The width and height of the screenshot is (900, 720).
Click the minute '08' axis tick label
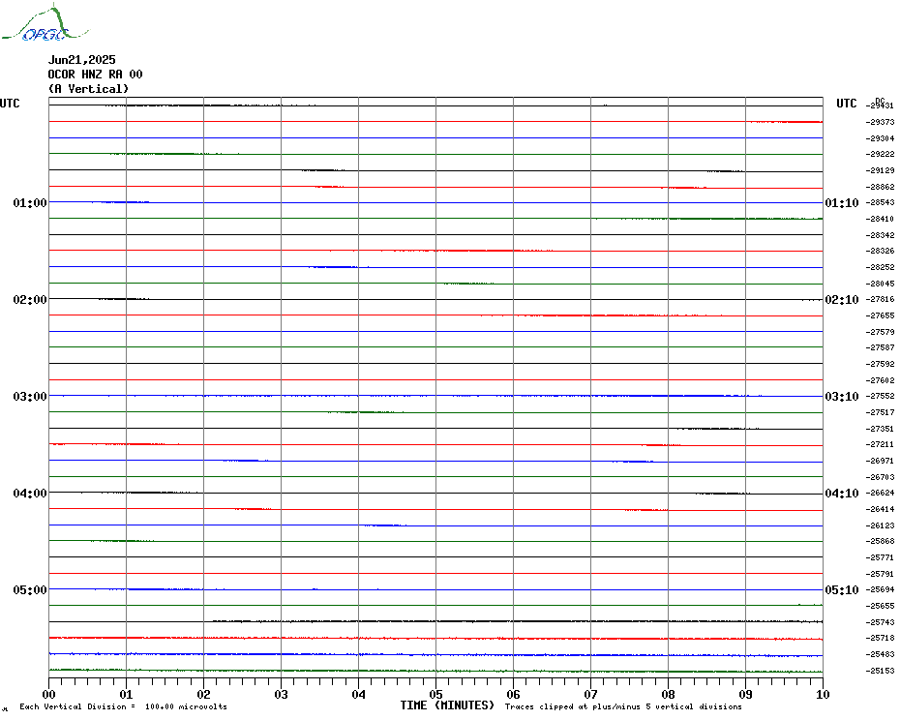[x=668, y=694]
